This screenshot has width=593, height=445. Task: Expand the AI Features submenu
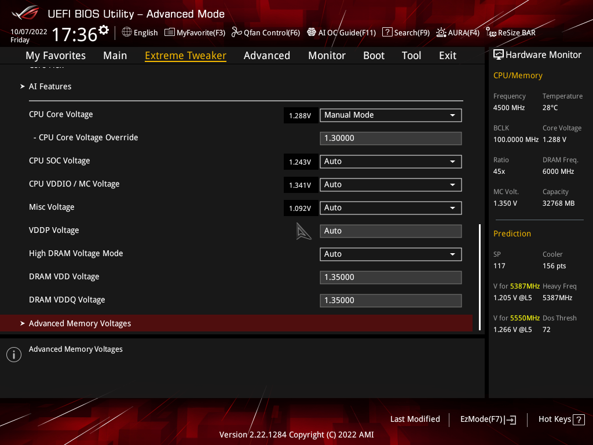tap(50, 86)
